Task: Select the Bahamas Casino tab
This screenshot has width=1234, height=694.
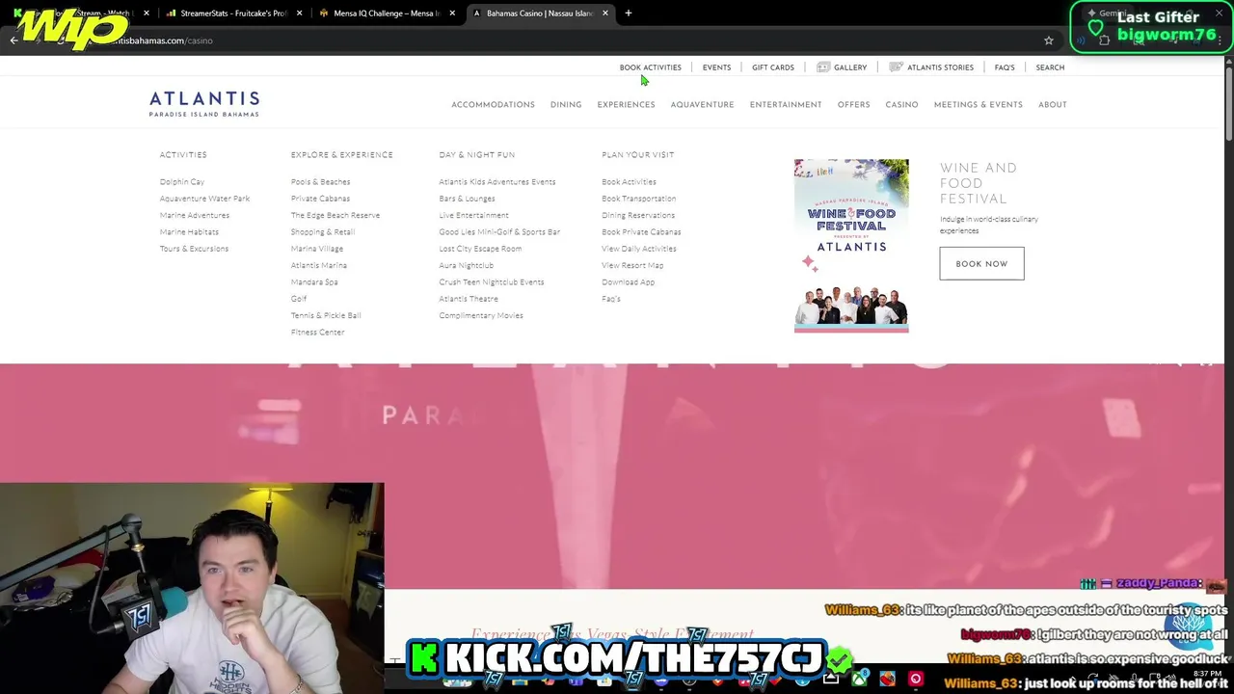Action: point(538,13)
